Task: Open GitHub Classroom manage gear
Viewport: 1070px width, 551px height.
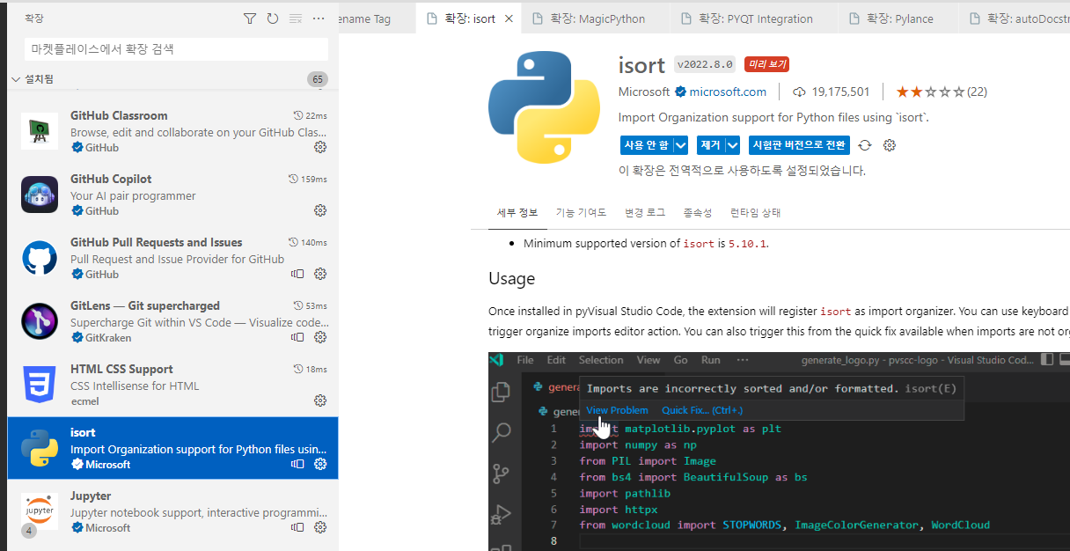Action: 320,147
